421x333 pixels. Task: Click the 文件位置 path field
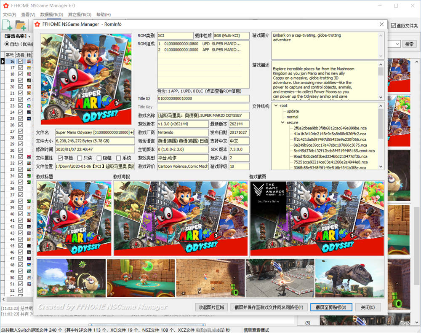(95, 166)
